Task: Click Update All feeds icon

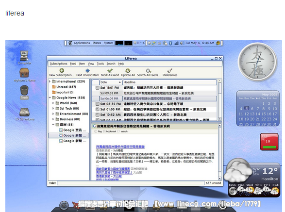Action: tap(128, 70)
